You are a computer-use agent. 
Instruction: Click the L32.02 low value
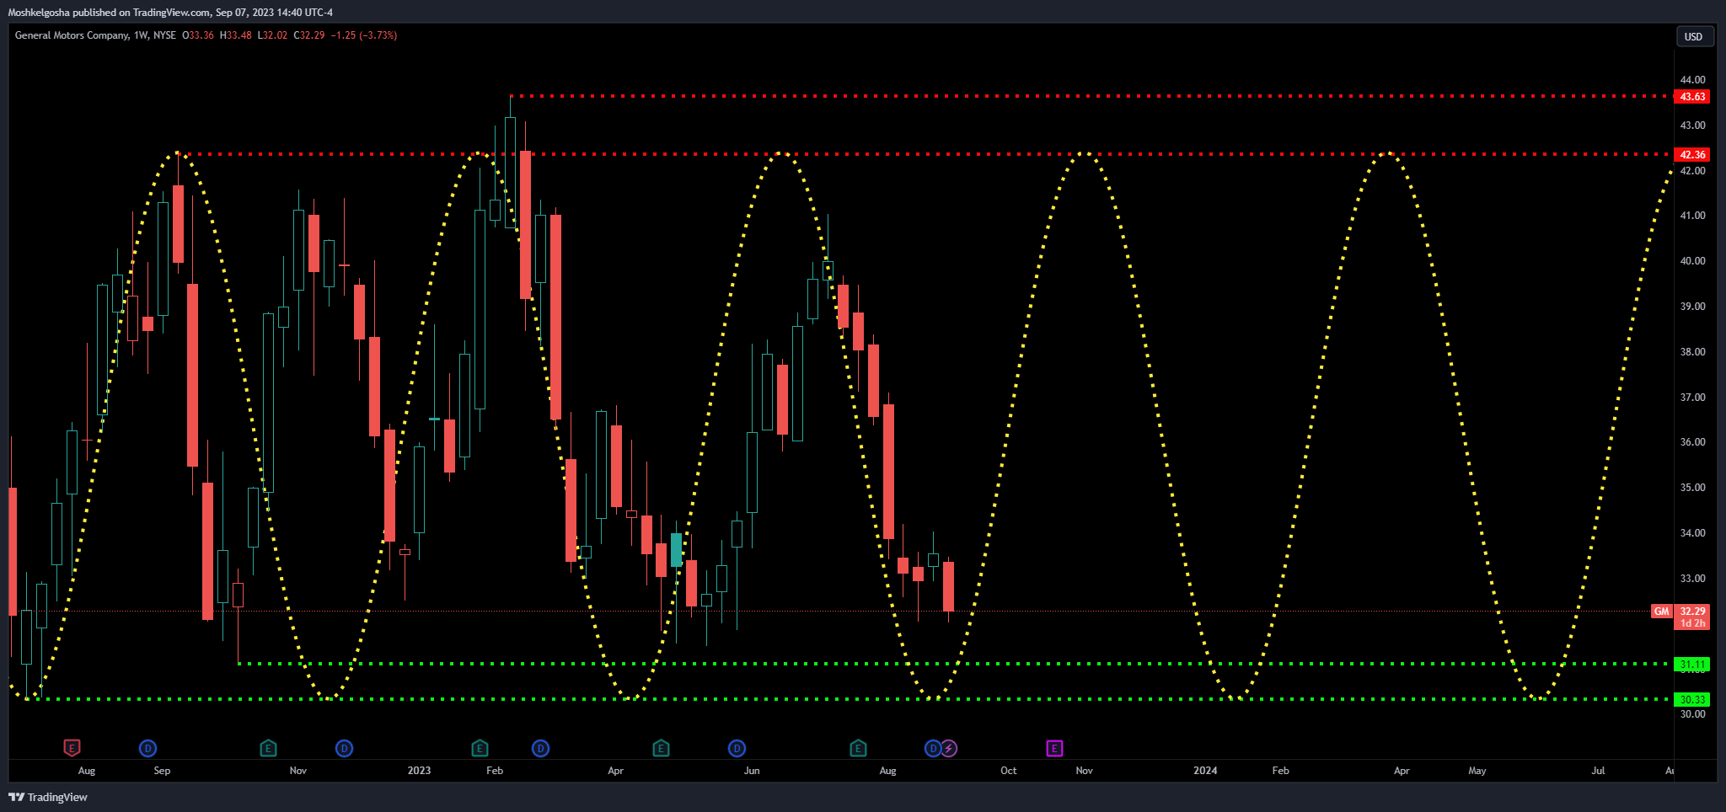272,35
